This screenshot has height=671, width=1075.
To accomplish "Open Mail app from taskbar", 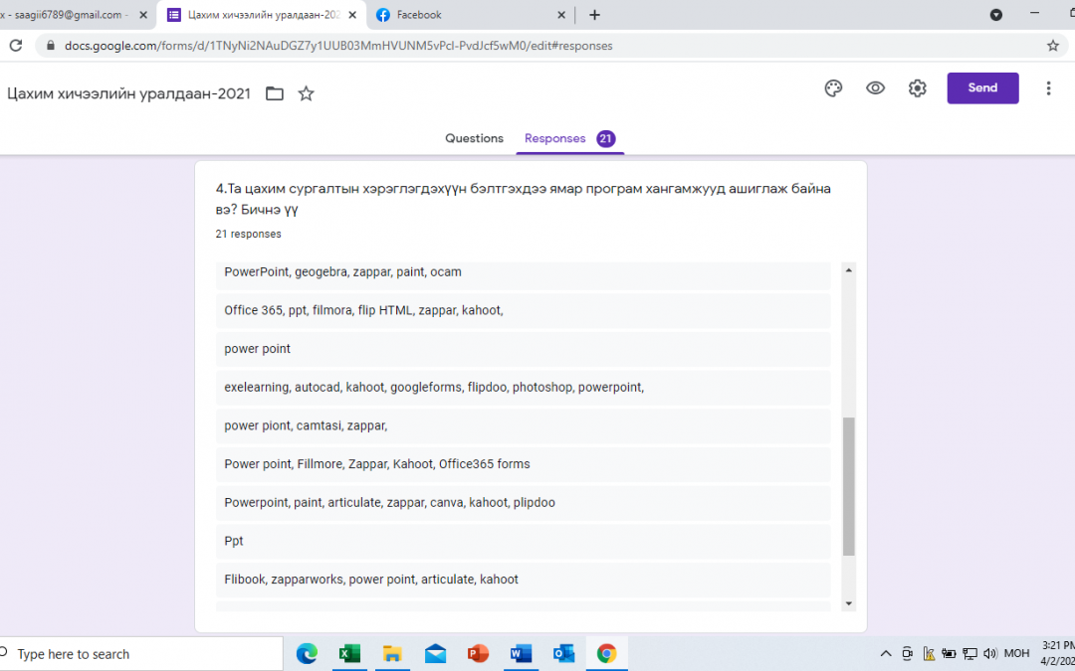I will click(435, 654).
